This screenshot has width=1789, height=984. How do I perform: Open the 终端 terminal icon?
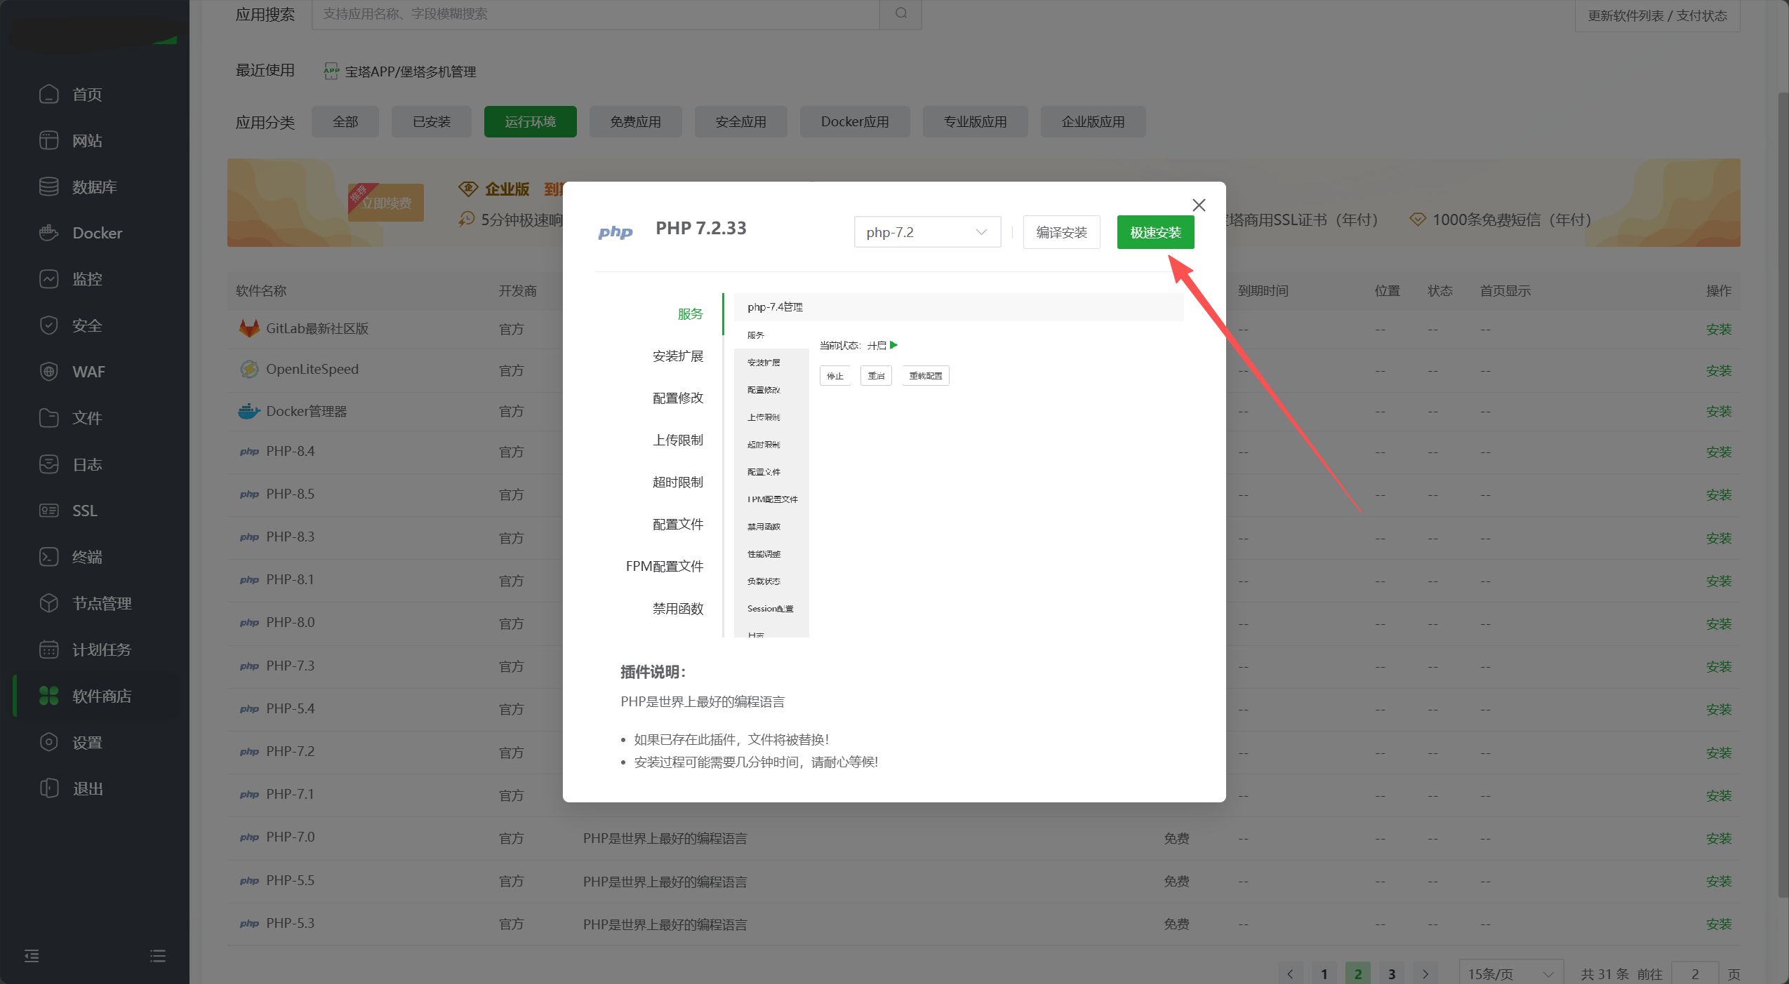pos(48,557)
